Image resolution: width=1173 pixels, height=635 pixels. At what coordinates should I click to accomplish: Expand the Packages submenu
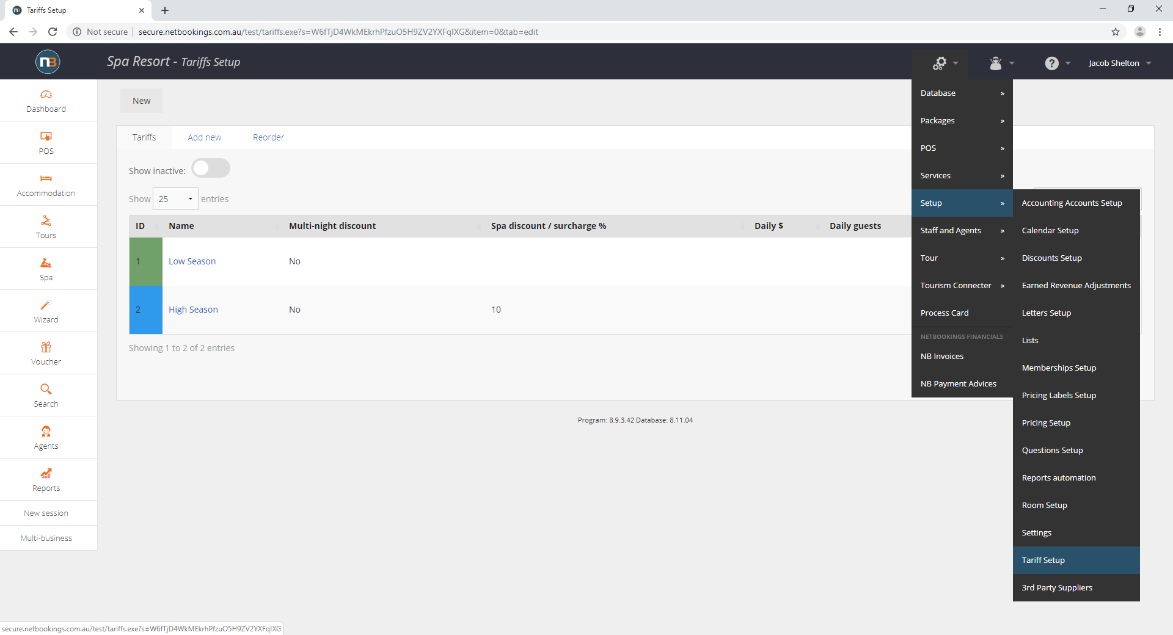pyautogui.click(x=962, y=120)
